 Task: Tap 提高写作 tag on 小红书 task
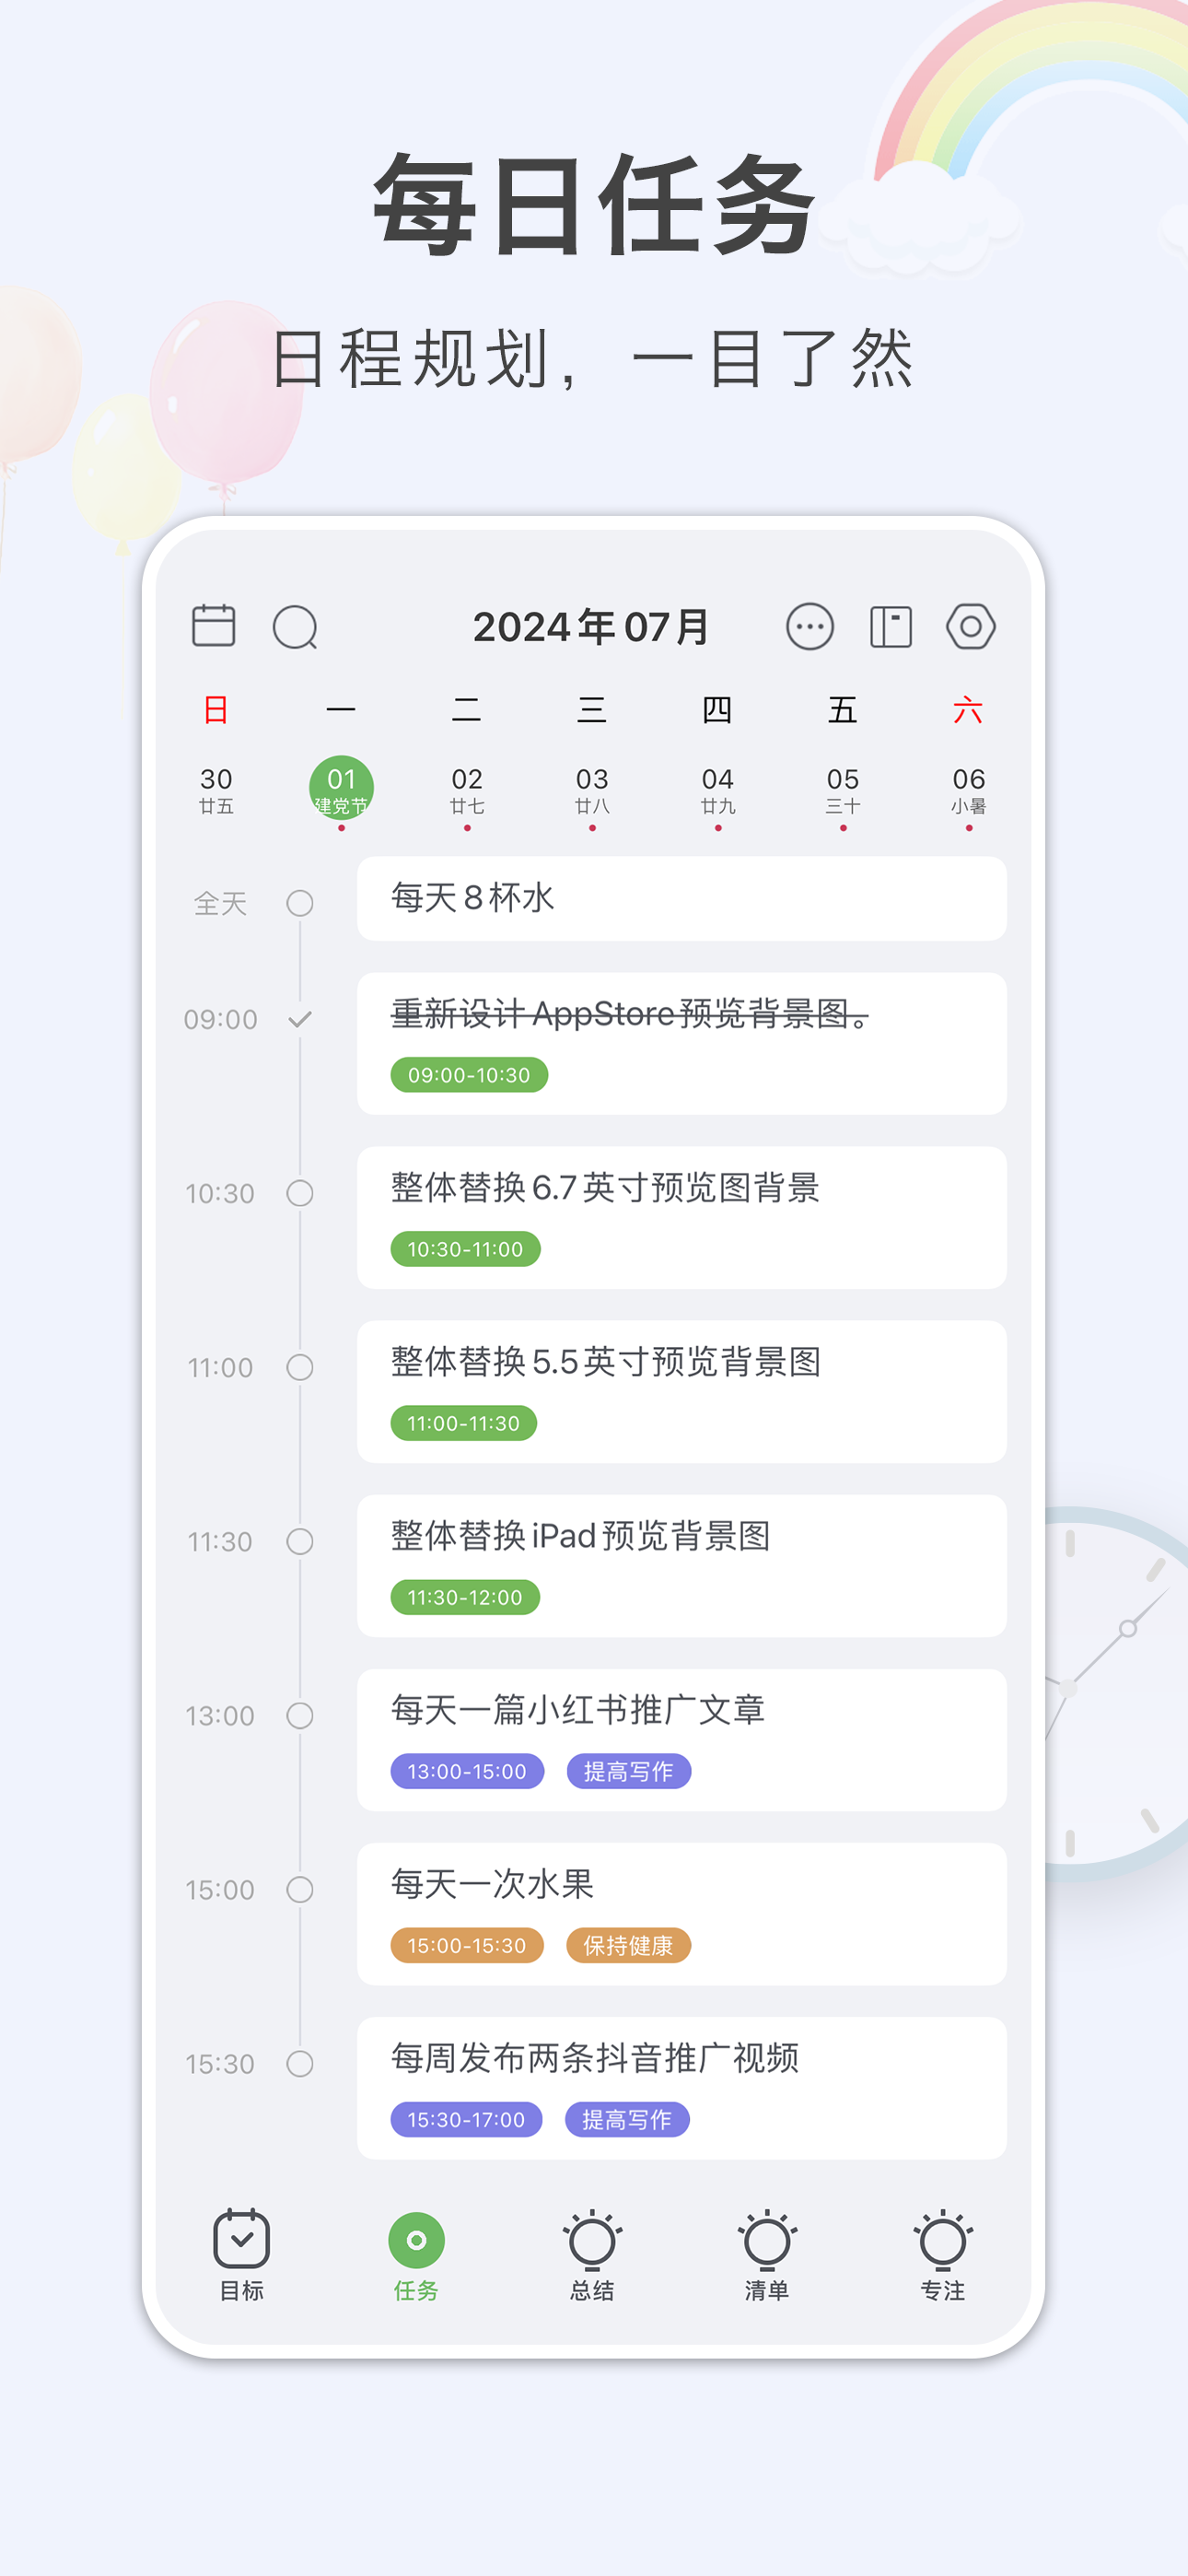pyautogui.click(x=628, y=1771)
